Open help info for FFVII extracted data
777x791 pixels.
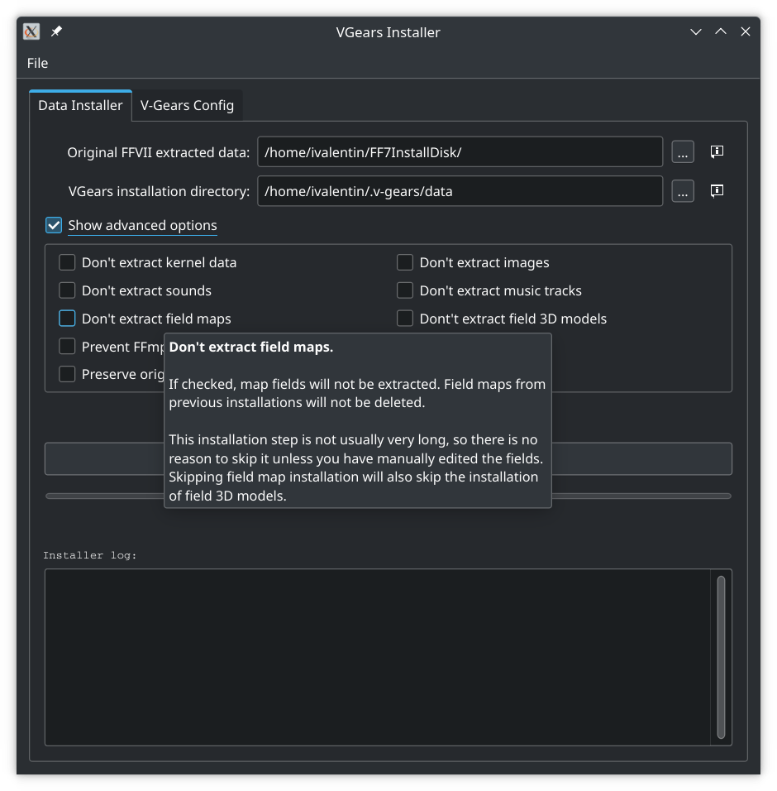click(x=717, y=151)
